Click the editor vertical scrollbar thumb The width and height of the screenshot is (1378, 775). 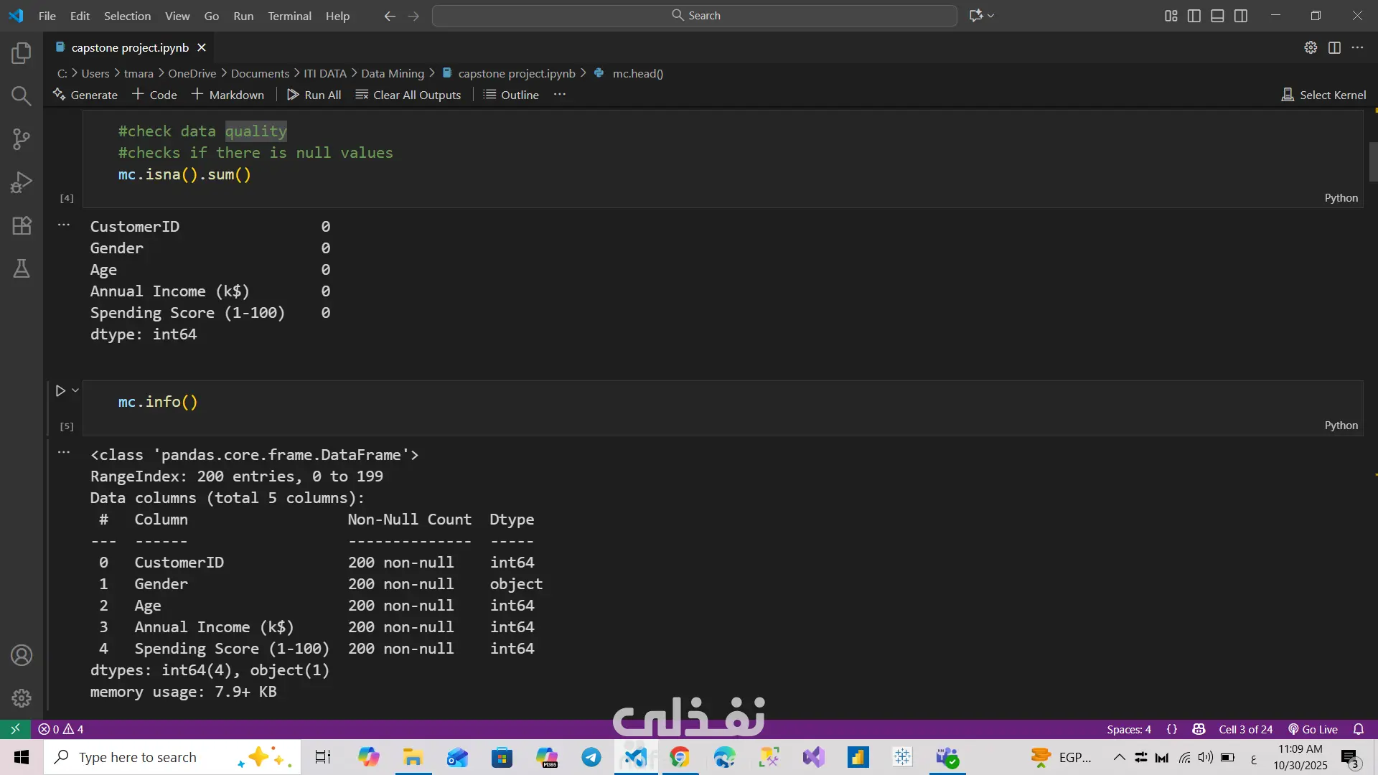pos(1373,161)
